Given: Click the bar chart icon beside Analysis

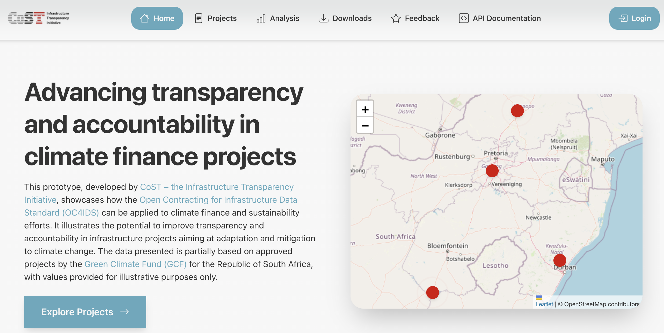Looking at the screenshot, I should pyautogui.click(x=261, y=18).
